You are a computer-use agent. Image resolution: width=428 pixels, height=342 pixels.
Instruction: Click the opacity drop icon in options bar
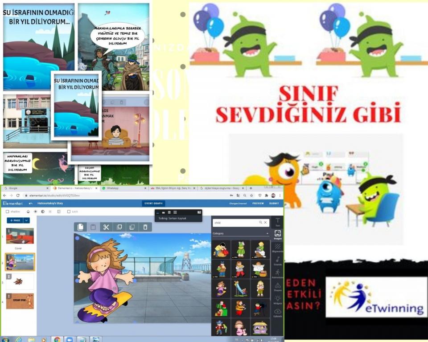tap(28, 212)
